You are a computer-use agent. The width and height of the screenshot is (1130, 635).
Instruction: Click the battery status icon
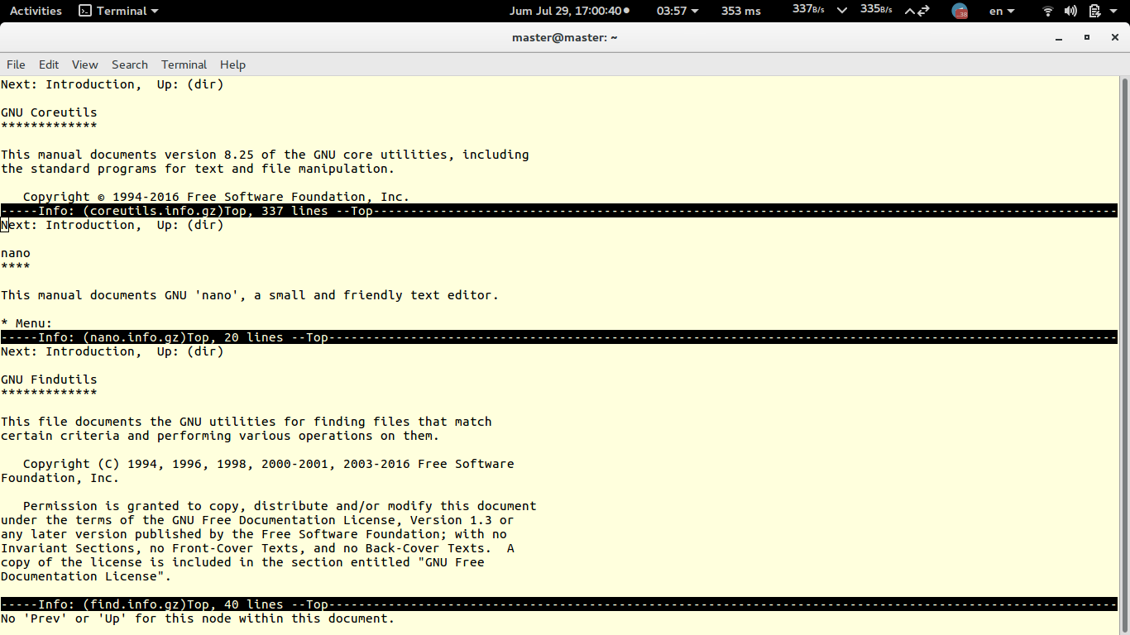[1094, 11]
